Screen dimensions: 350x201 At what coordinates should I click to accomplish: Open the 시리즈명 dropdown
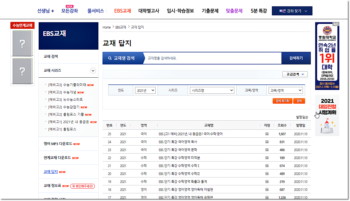[212, 90]
